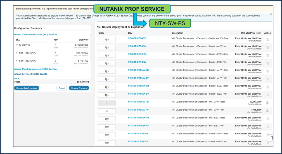282x154 pixels.
Task: Open SKU link NT-S-DP-ULT-AV-SB
Action: click(x=138, y=134)
